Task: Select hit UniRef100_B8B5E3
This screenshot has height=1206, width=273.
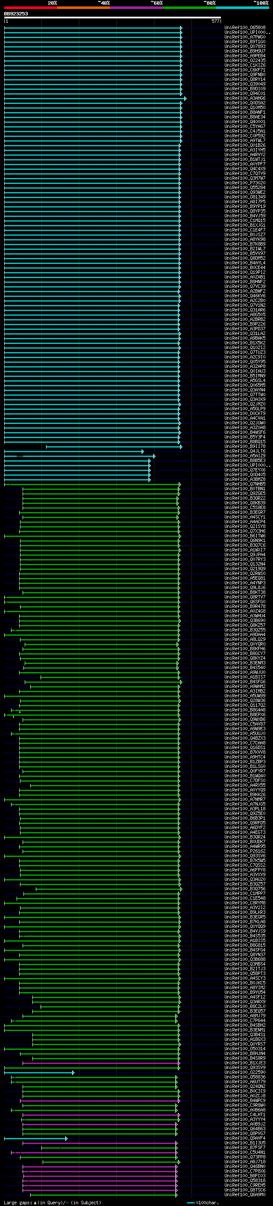Action: [x=245, y=461]
